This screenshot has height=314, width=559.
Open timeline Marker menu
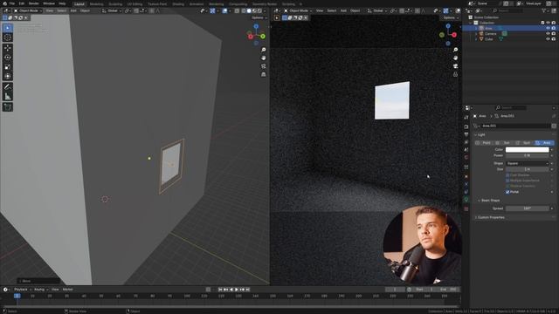68,290
